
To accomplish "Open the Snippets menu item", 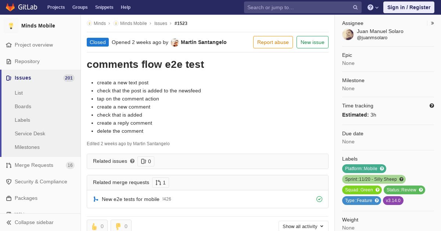I will (x=104, y=7).
